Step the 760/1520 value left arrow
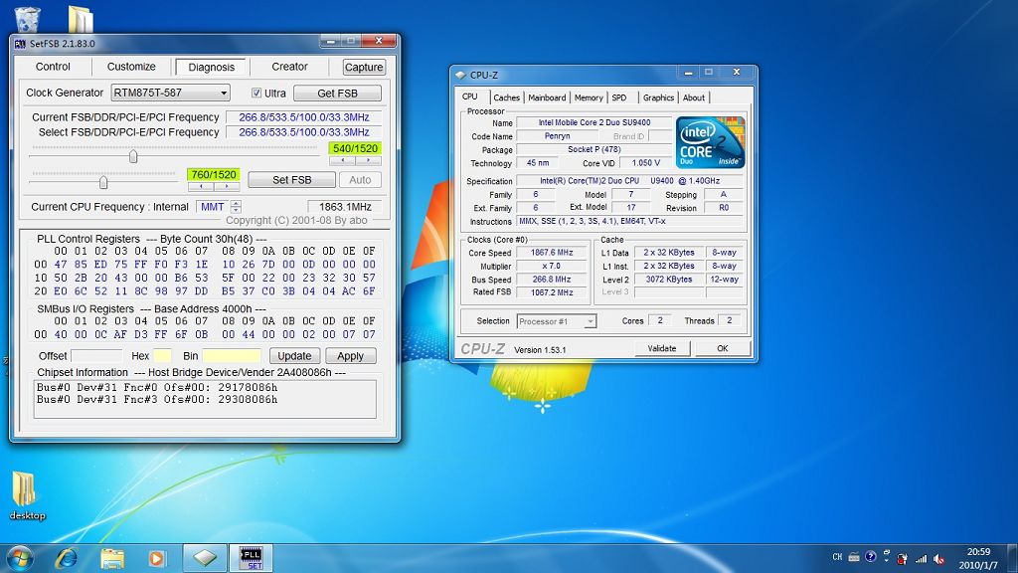This screenshot has height=573, width=1018. (x=201, y=186)
